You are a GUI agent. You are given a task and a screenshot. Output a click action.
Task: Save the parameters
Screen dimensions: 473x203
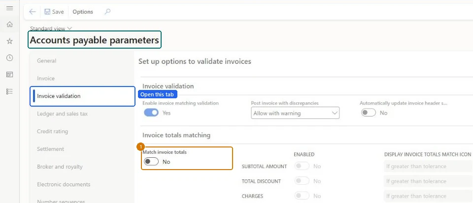coord(54,12)
